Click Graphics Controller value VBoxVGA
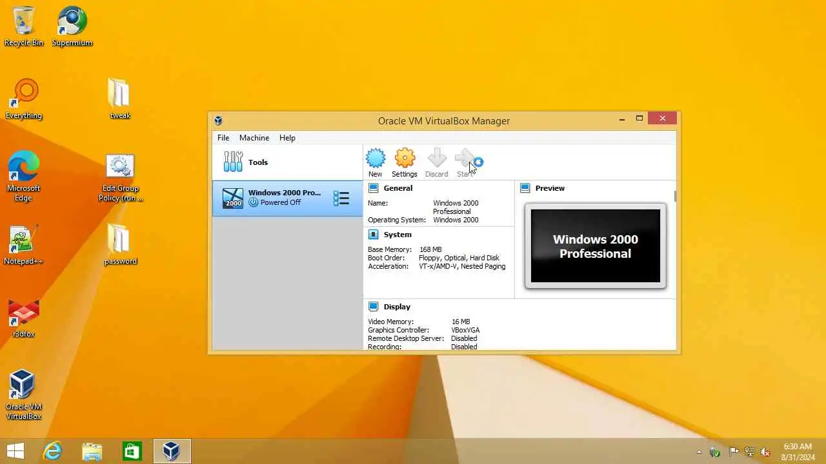This screenshot has height=464, width=826. 465,330
